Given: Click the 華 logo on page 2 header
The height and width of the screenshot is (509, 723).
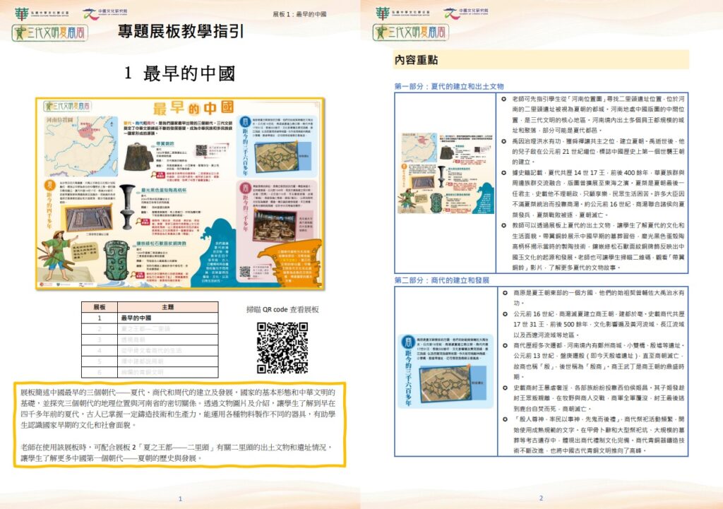Looking at the screenshot, I should coord(383,13).
